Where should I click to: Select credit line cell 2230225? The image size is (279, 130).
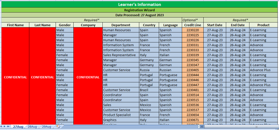[x=193, y=35]
